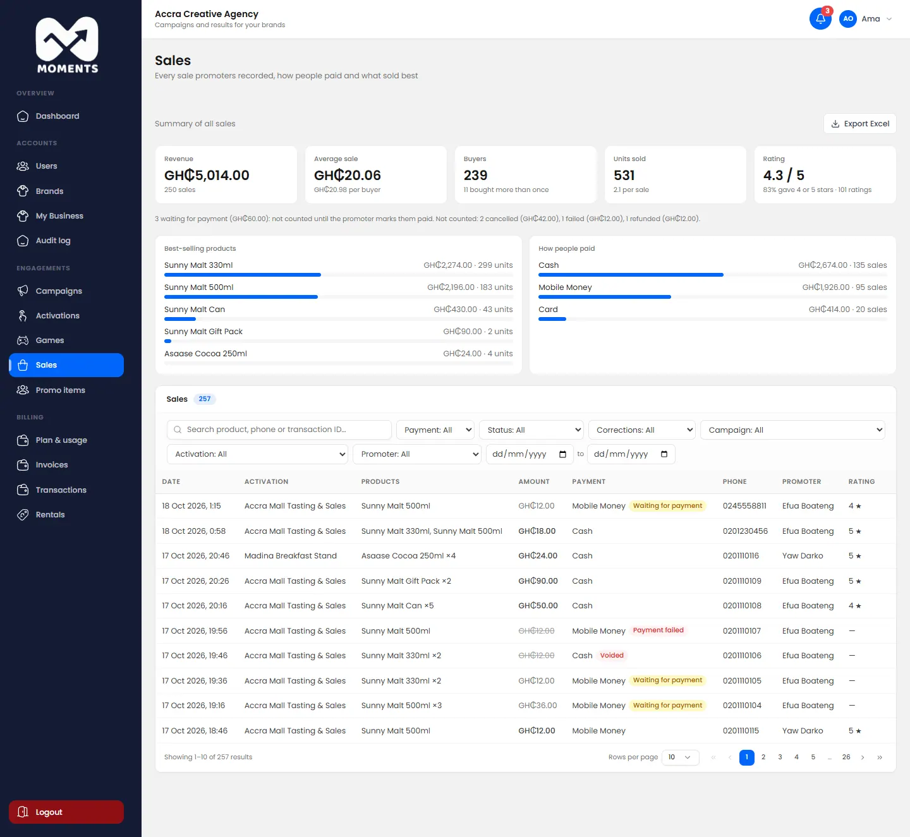The image size is (910, 837).
Task: Click the Brands sidebar icon
Action: (23, 191)
